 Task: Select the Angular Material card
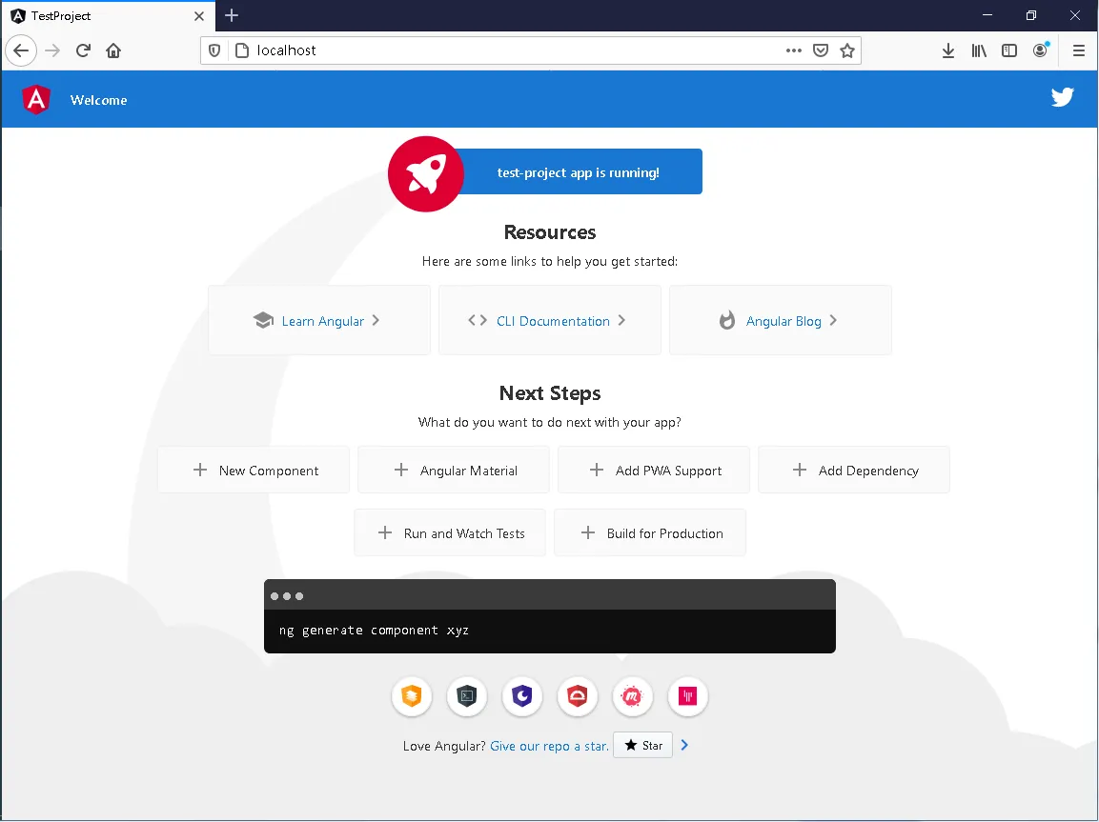454,470
